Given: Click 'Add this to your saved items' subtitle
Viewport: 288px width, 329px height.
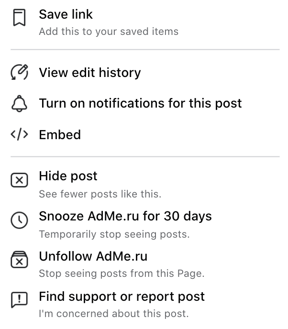Looking at the screenshot, I should [x=109, y=32].
